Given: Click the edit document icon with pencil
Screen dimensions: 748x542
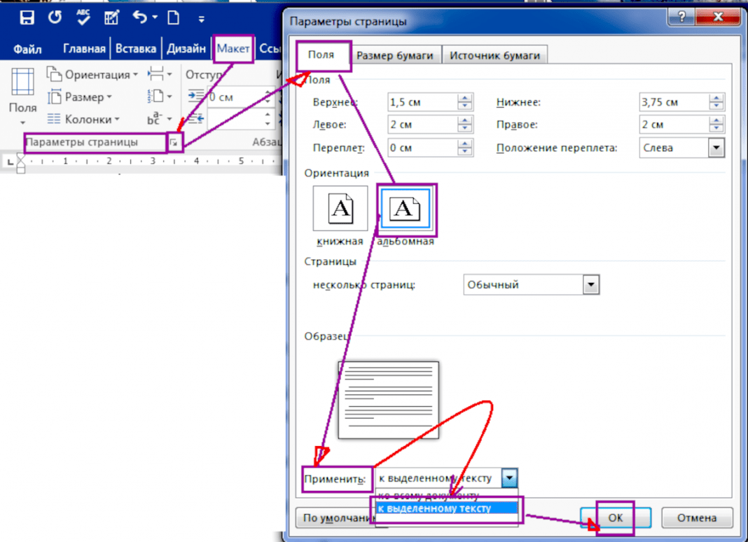Looking at the screenshot, I should 111,18.
